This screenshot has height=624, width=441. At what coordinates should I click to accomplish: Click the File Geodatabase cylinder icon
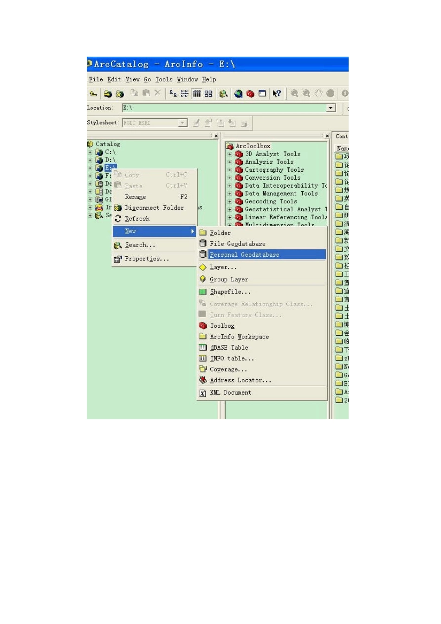203,243
